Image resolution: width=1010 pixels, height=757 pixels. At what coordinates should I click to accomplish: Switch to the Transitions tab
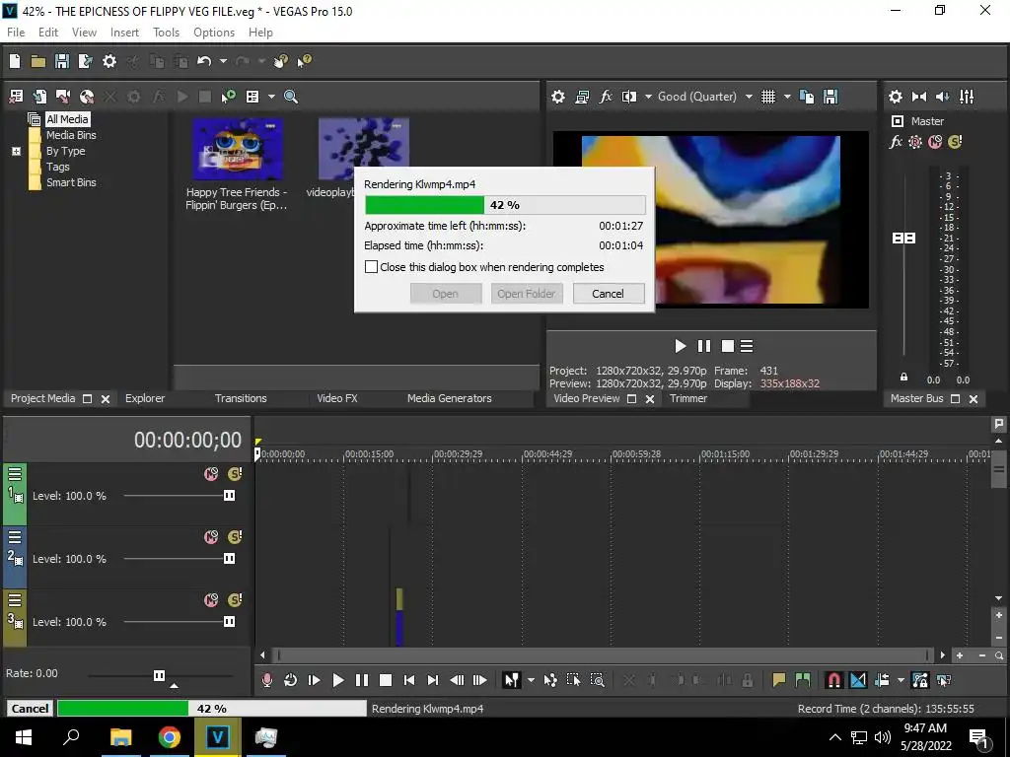pos(241,398)
